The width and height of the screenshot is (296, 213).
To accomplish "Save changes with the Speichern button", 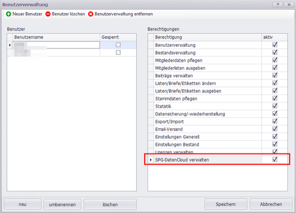I will [226, 204].
